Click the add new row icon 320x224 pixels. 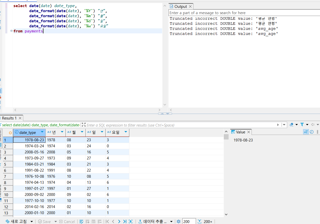click(87, 221)
